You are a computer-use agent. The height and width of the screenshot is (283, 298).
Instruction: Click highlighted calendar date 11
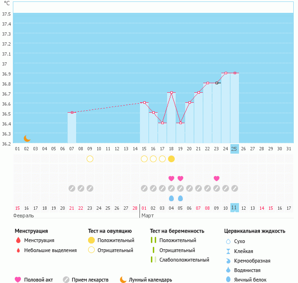234,208
